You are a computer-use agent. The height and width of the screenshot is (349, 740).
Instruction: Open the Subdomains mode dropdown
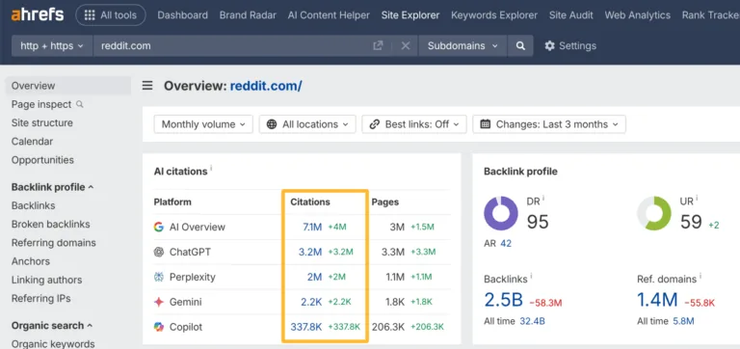tap(462, 46)
